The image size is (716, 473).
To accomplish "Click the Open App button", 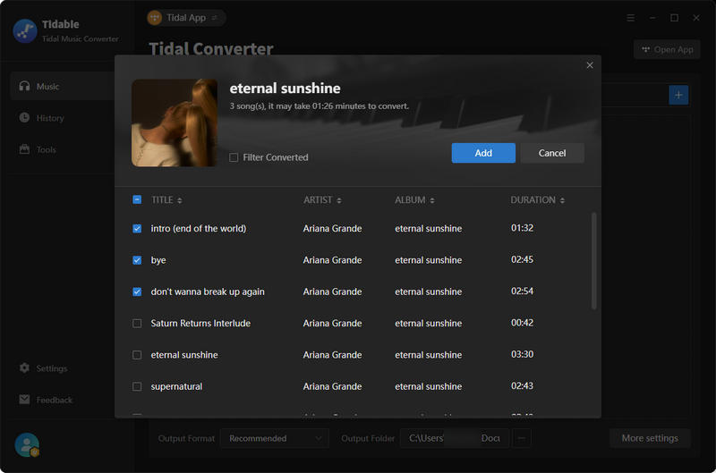I will 667,49.
